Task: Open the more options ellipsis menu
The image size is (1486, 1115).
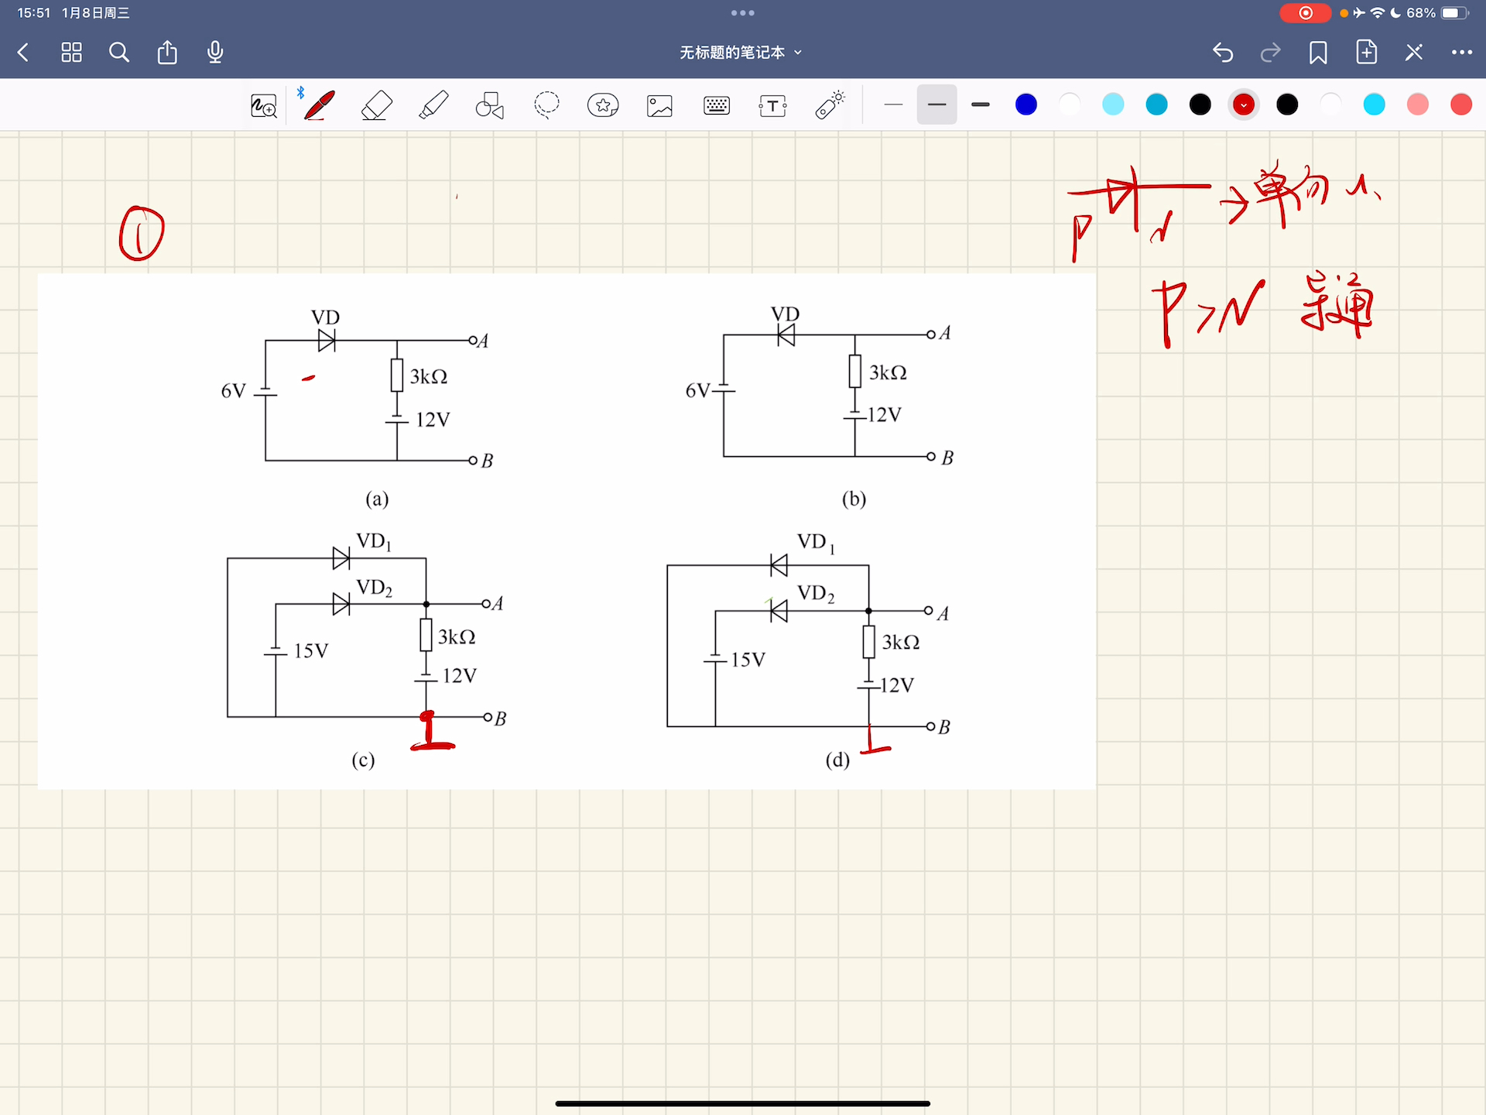Action: [1461, 53]
